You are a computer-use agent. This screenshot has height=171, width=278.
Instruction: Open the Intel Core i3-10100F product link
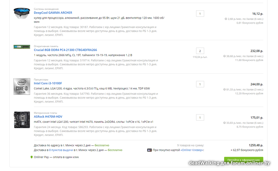(x=48, y=83)
